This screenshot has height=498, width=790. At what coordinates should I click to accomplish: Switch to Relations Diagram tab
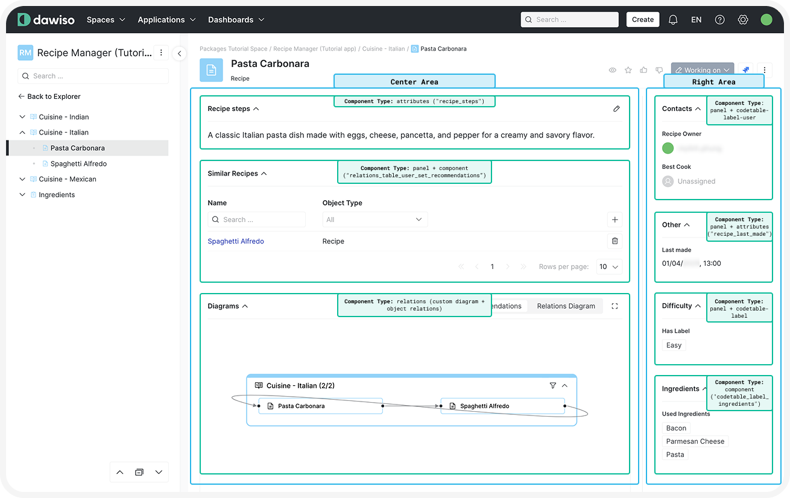pyautogui.click(x=566, y=306)
